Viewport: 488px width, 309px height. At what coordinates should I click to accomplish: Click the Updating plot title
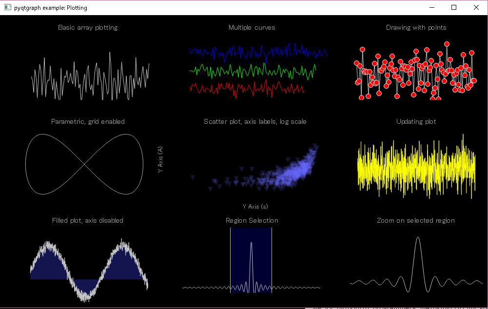point(416,122)
